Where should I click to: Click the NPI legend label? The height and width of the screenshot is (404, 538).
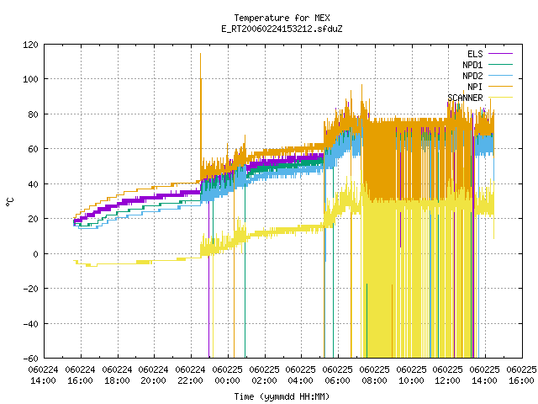pyautogui.click(x=475, y=87)
